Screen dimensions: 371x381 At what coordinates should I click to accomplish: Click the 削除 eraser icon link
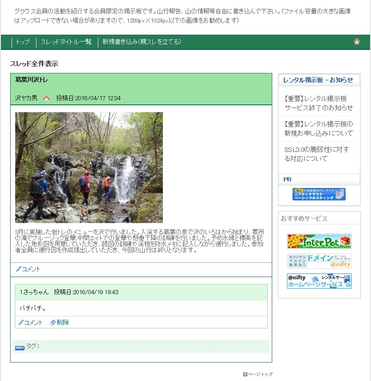click(x=60, y=322)
